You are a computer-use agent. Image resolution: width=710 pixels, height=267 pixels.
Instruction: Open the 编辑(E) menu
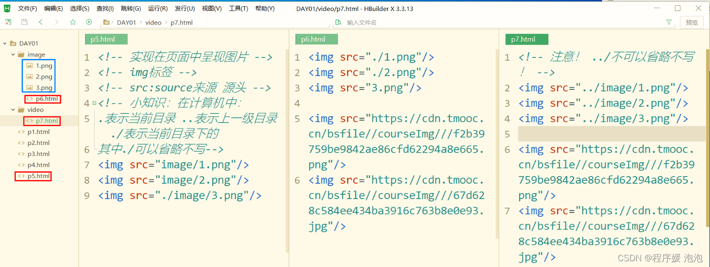(53, 9)
